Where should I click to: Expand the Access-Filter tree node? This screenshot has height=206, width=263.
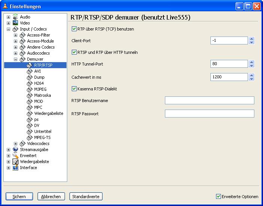point(16,35)
